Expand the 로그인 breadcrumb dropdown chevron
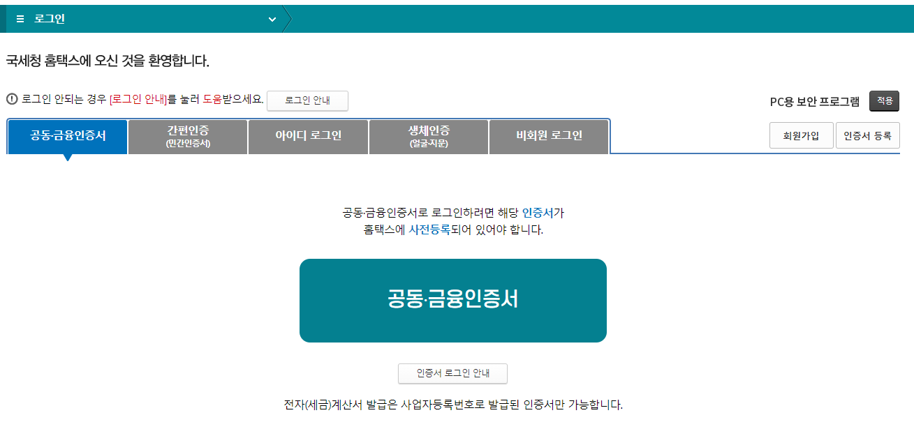The height and width of the screenshot is (429, 914). coord(272,20)
